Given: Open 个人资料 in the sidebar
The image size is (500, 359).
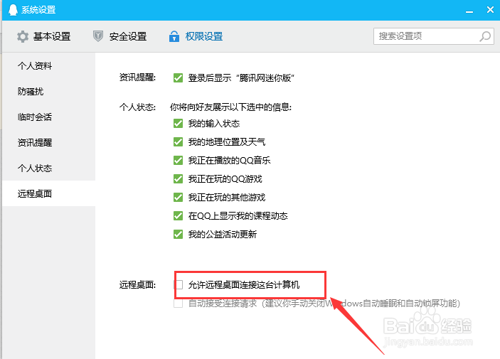Looking at the screenshot, I should point(49,65).
